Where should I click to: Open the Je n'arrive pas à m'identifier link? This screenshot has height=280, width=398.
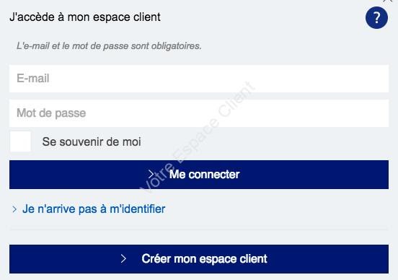click(94, 209)
